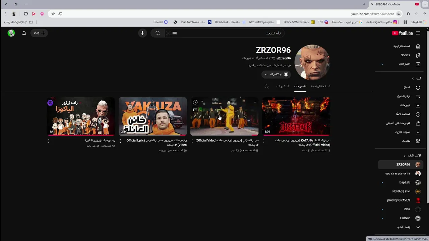
Task: Expand the Subscriptions heading chevron
Action: tap(405, 156)
